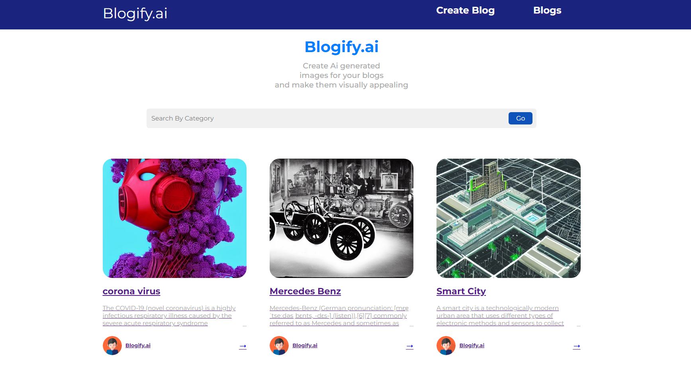Open author avatar on Mercedes Benz card

tap(279, 346)
